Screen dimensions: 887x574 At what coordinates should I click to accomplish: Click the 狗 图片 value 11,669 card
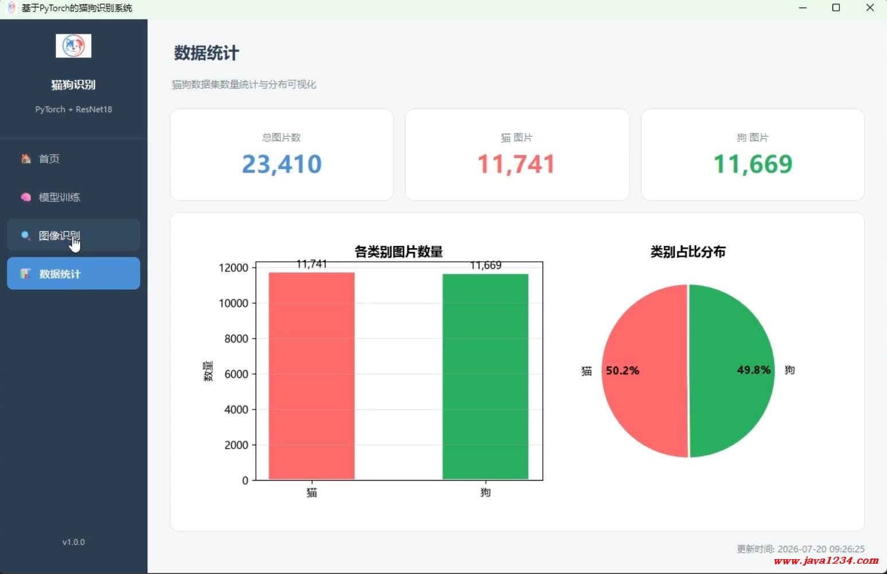tap(753, 155)
